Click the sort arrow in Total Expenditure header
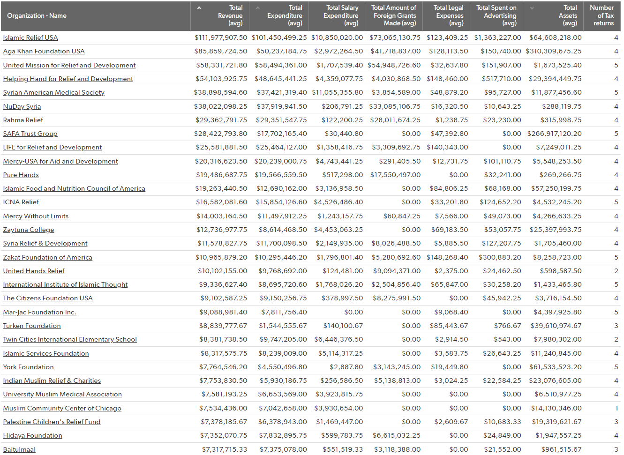Viewport: 624px width, 455px height. point(257,8)
